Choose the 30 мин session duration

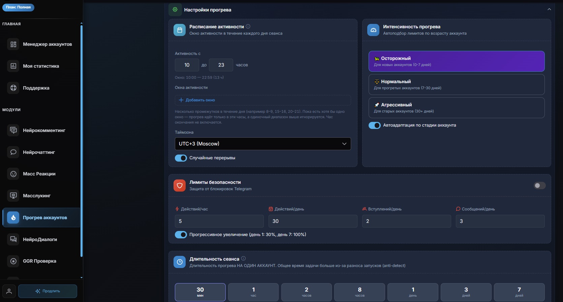200,292
